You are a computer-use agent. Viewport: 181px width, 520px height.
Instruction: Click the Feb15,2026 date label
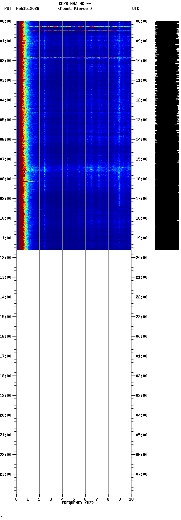click(x=28, y=9)
